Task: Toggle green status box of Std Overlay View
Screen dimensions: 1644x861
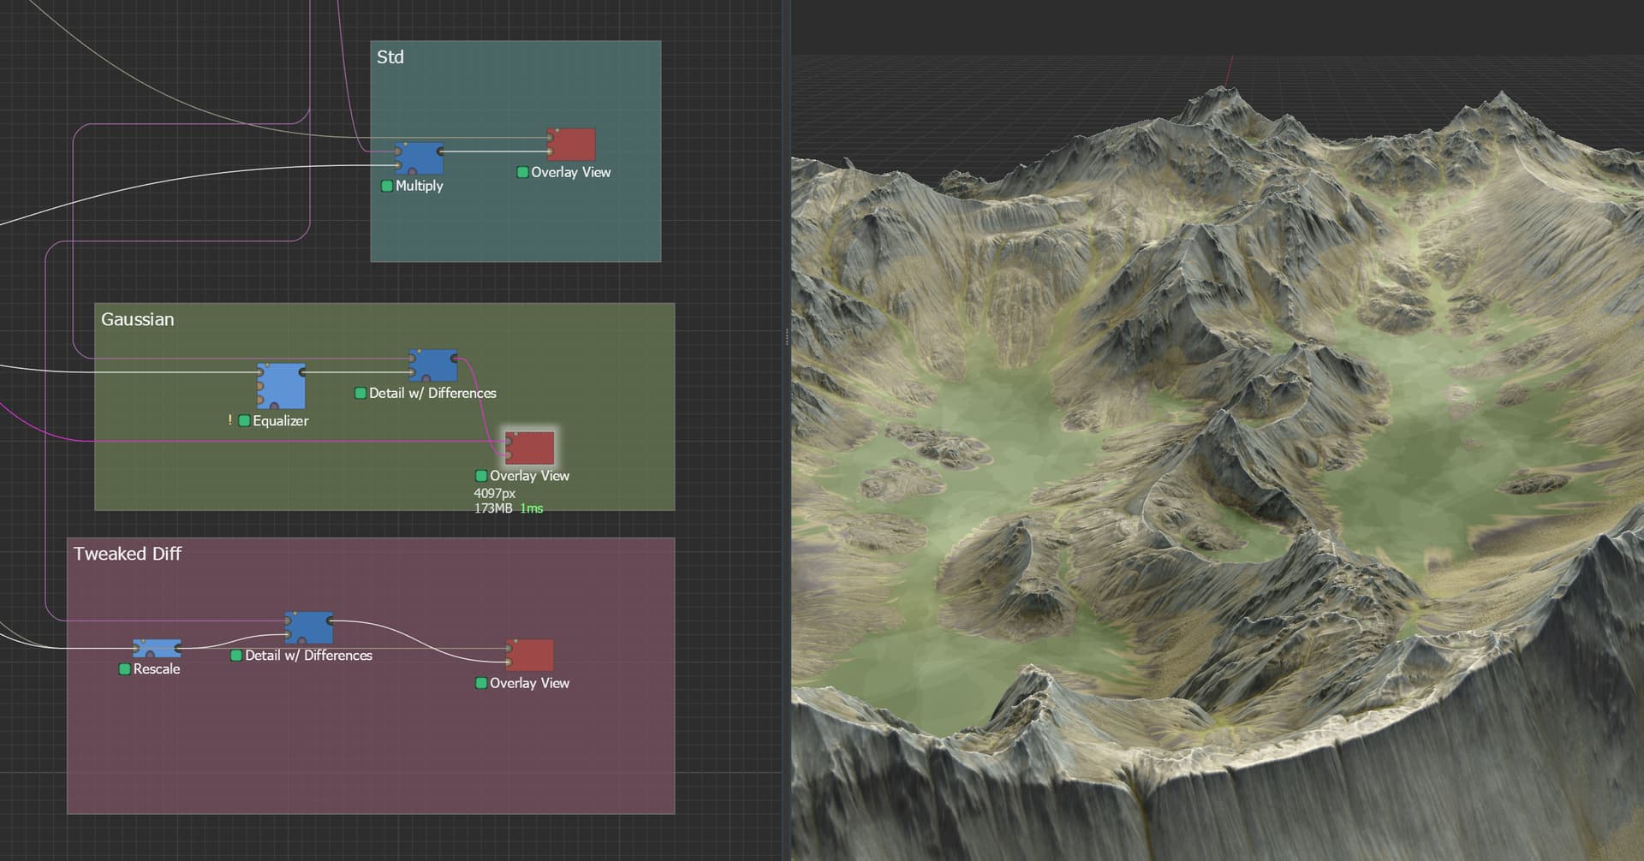Action: pyautogui.click(x=522, y=172)
